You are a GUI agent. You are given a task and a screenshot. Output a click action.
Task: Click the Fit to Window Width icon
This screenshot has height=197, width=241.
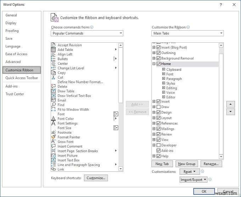53,110
